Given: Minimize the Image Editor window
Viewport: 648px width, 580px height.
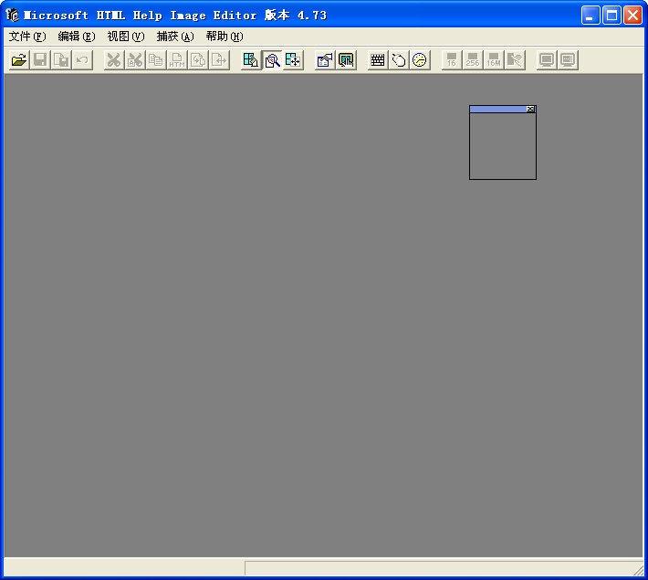Looking at the screenshot, I should coord(591,16).
